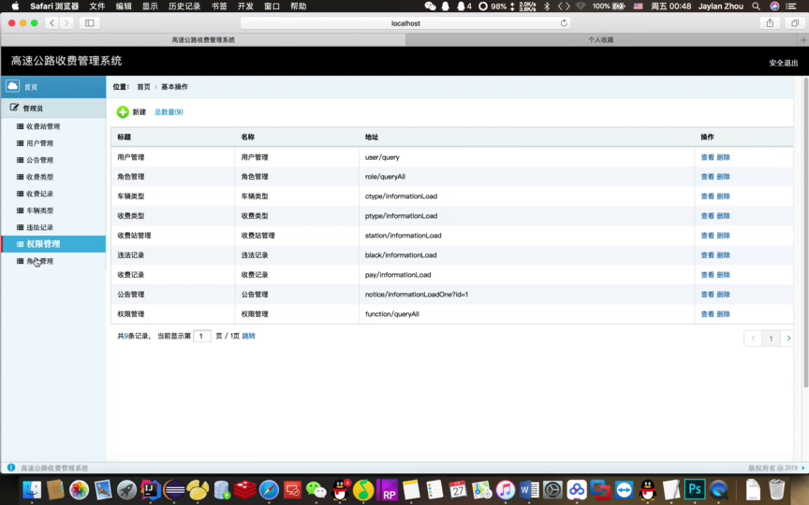This screenshot has height=505, width=809.
Task: Select the 高速公路收费管理系统 tab
Action: click(203, 39)
